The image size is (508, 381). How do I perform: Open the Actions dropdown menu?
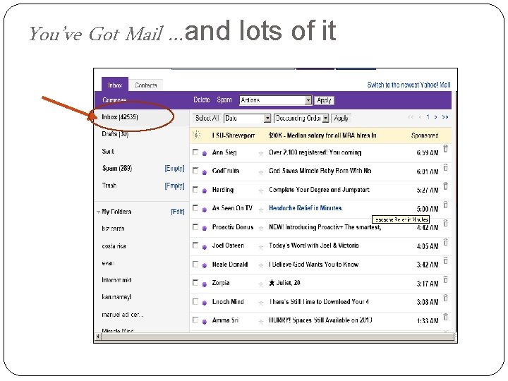(x=276, y=100)
